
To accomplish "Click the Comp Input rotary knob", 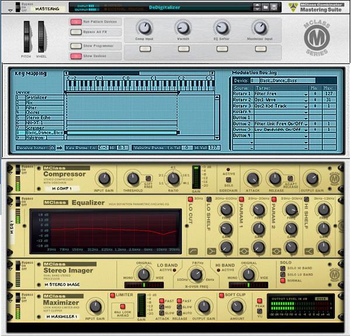I will click(144, 28).
